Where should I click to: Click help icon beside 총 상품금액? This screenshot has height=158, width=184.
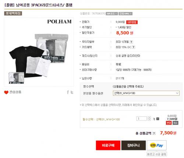coord(154,133)
